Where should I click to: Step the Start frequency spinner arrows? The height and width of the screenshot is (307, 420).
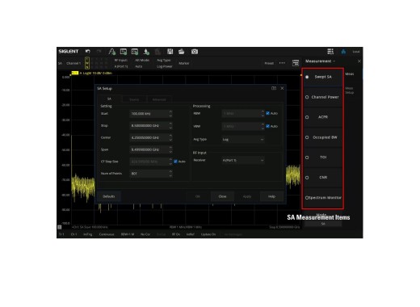(170, 114)
